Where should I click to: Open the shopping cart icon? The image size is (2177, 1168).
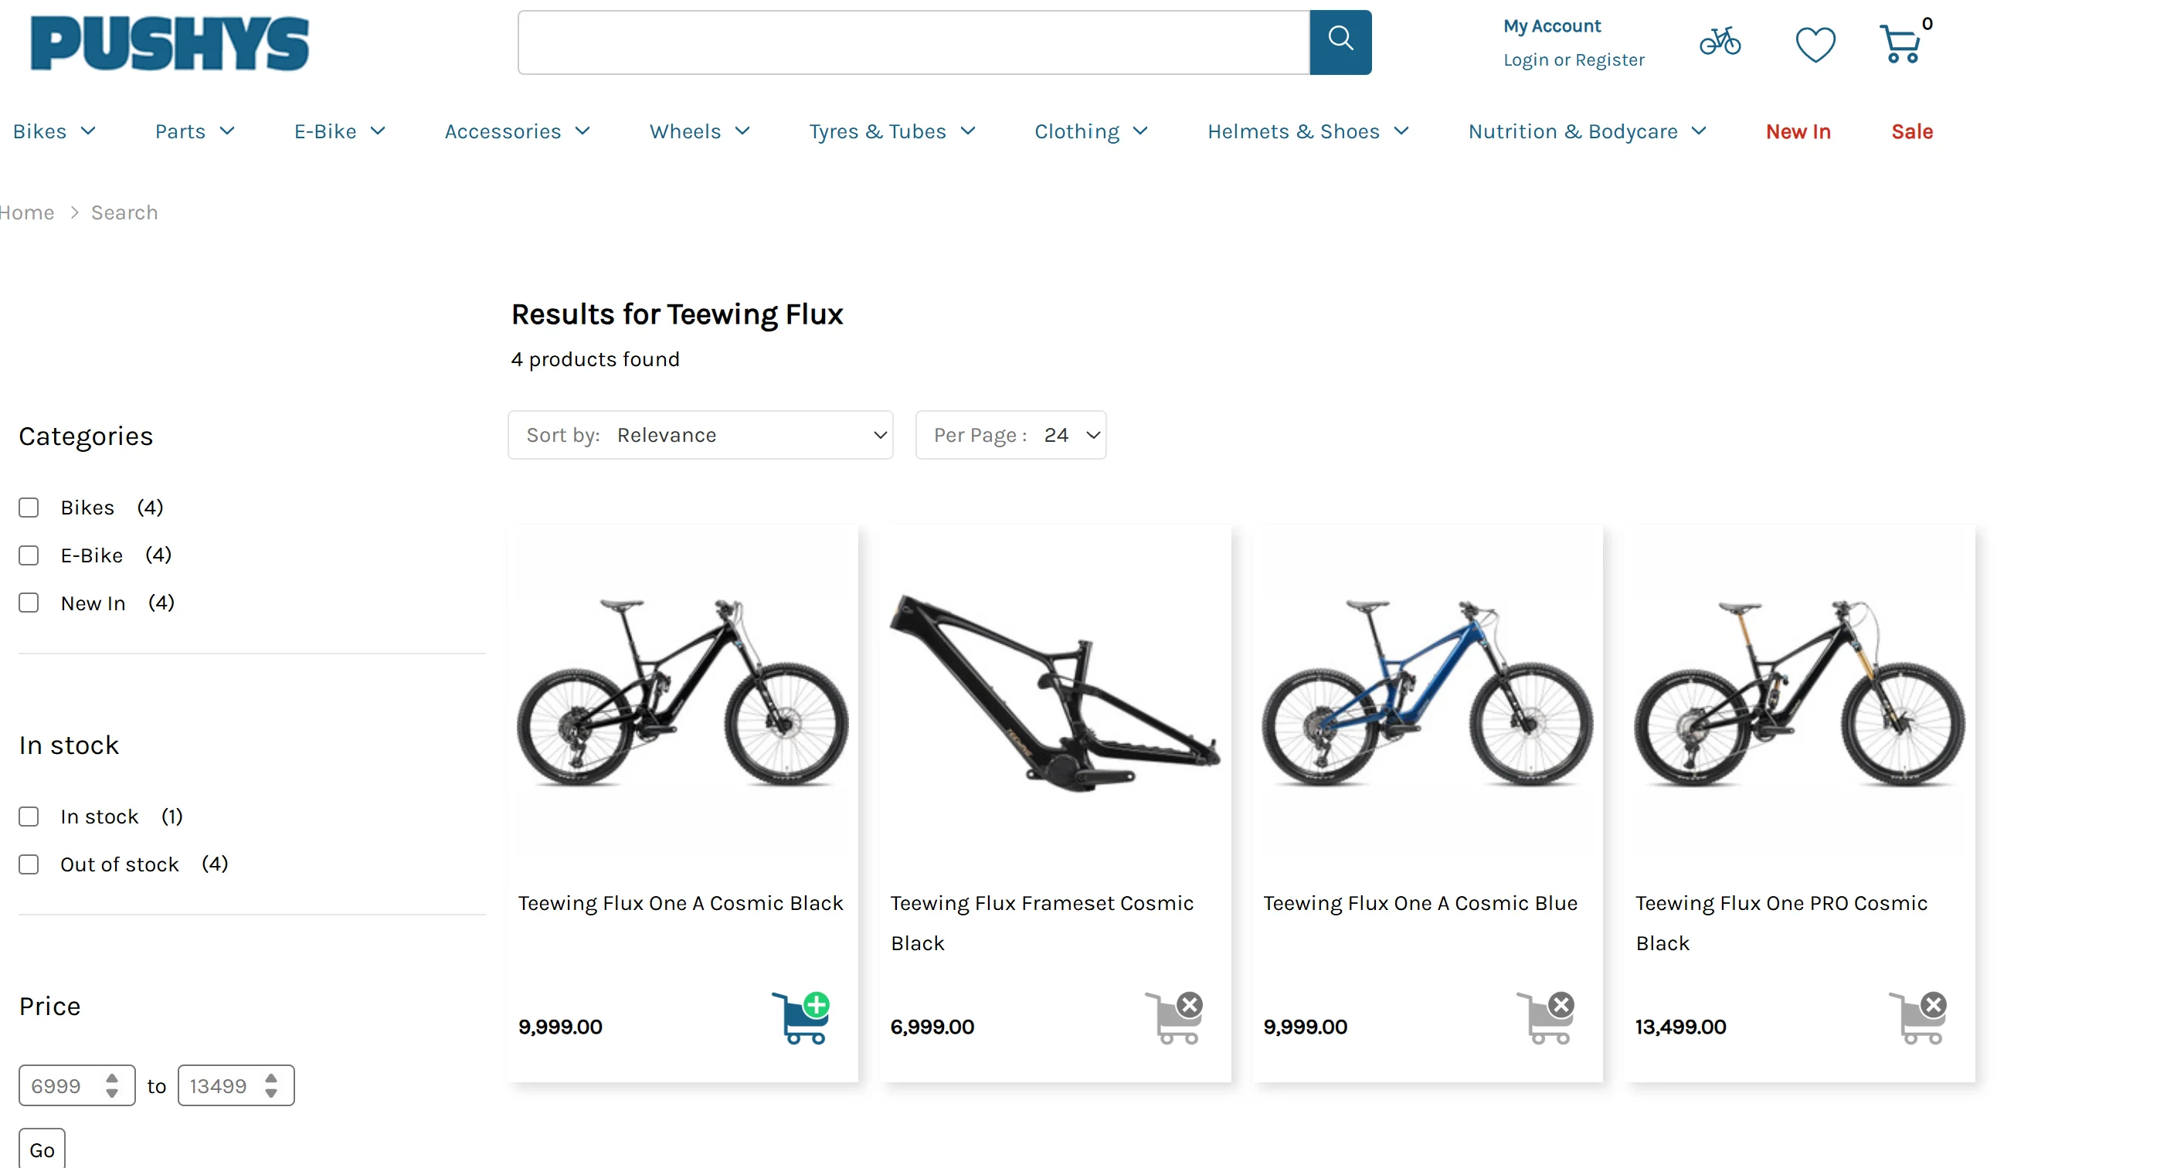pos(1900,44)
